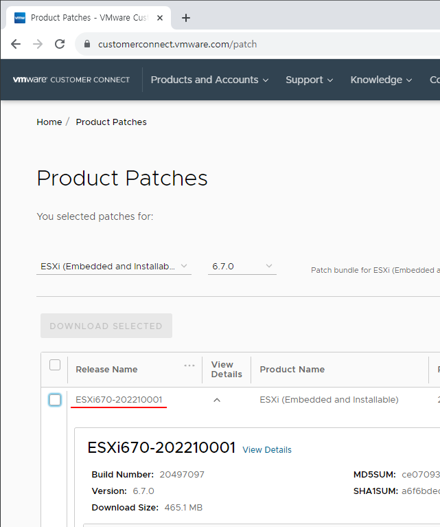Open the ESXi product dropdown
This screenshot has width=440, height=527.
click(114, 266)
